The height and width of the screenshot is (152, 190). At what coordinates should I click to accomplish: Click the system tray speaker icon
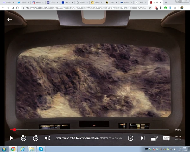[x=175, y=149]
